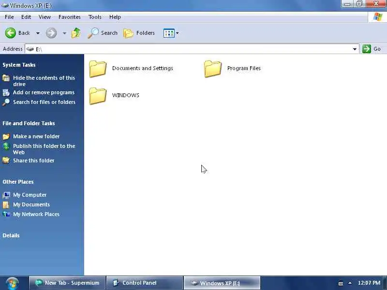Go up one folder level icon
The width and height of the screenshot is (387, 290).
pos(76,33)
